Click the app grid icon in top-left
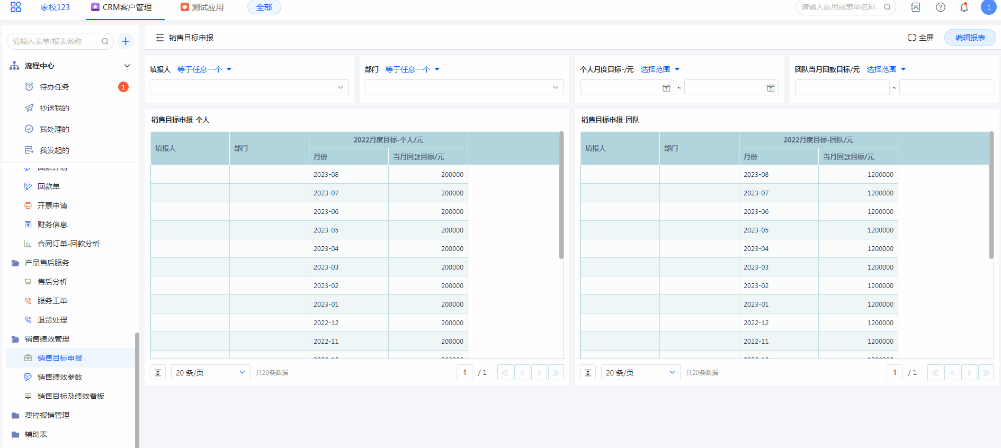This screenshot has height=448, width=1001. [x=16, y=7]
